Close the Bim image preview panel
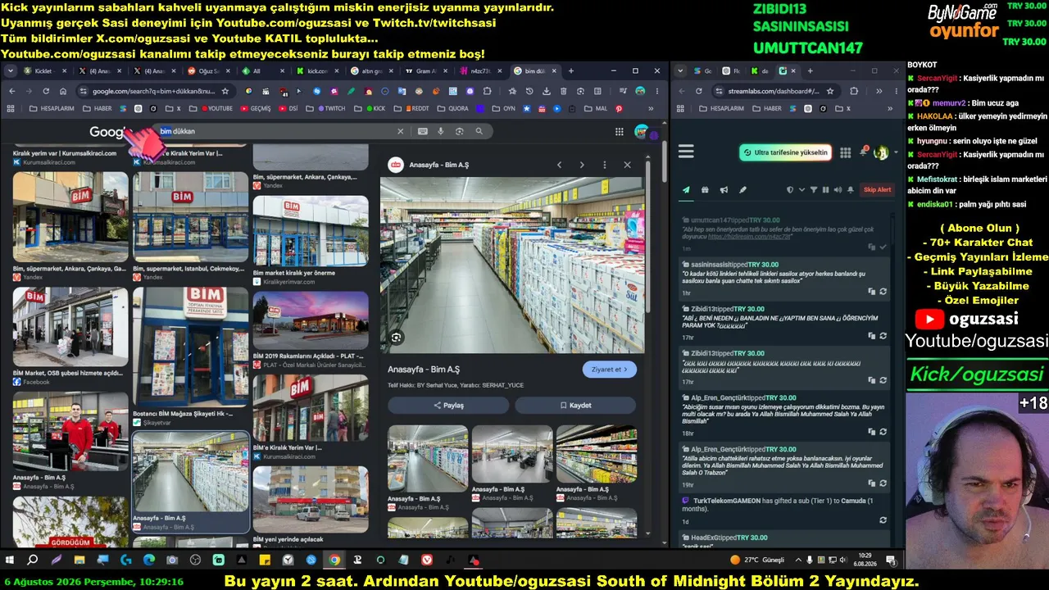The width and height of the screenshot is (1049, 590). tap(628, 165)
